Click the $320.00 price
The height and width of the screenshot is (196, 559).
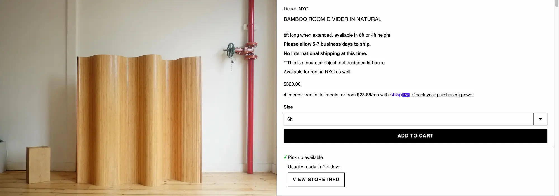pyautogui.click(x=292, y=84)
